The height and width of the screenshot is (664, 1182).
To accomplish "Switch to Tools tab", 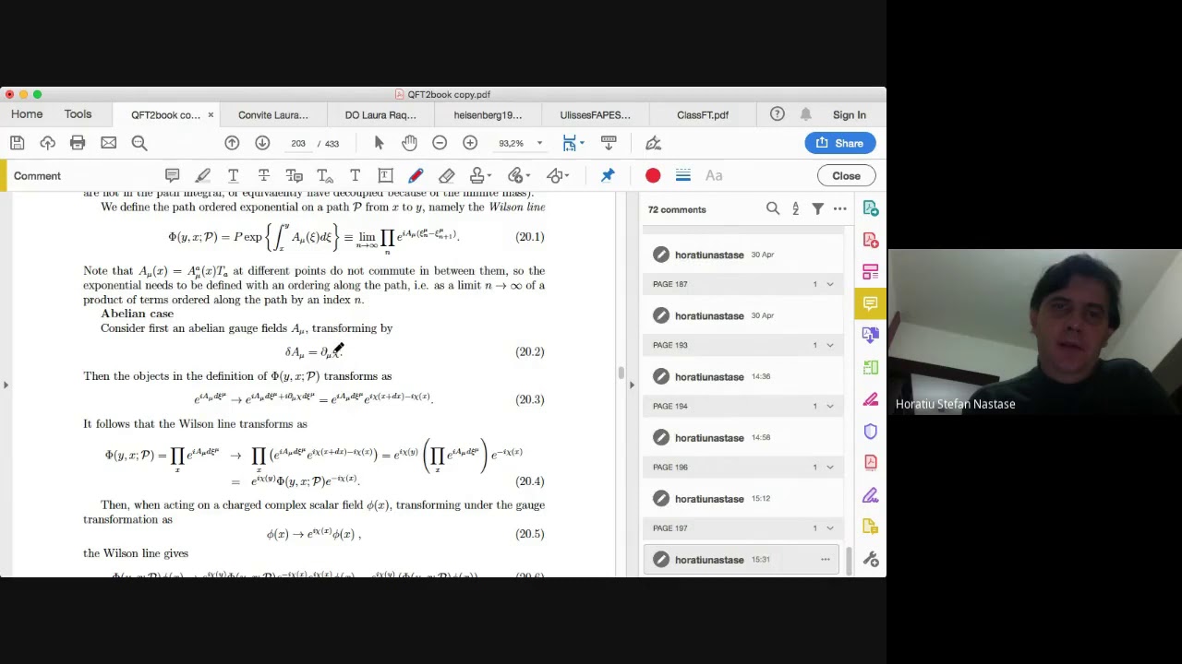I will point(78,114).
